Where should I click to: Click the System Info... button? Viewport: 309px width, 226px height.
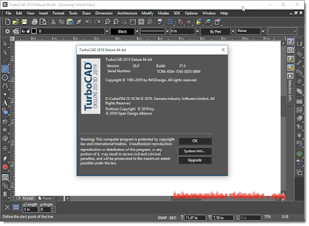click(x=195, y=151)
